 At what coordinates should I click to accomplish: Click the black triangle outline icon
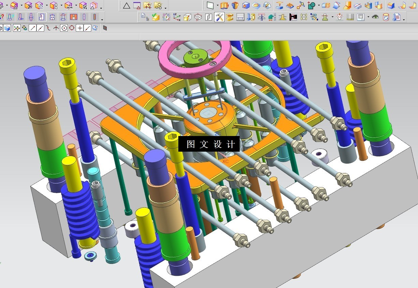pos(126,5)
